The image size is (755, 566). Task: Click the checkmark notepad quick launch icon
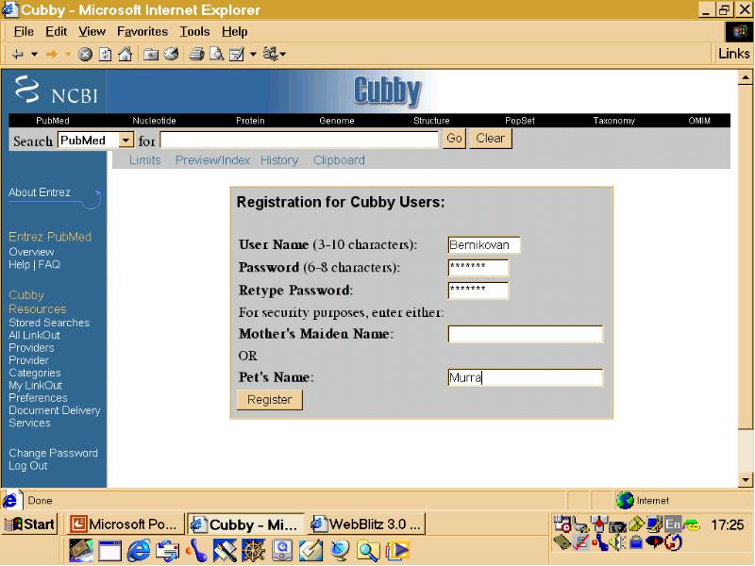310,551
